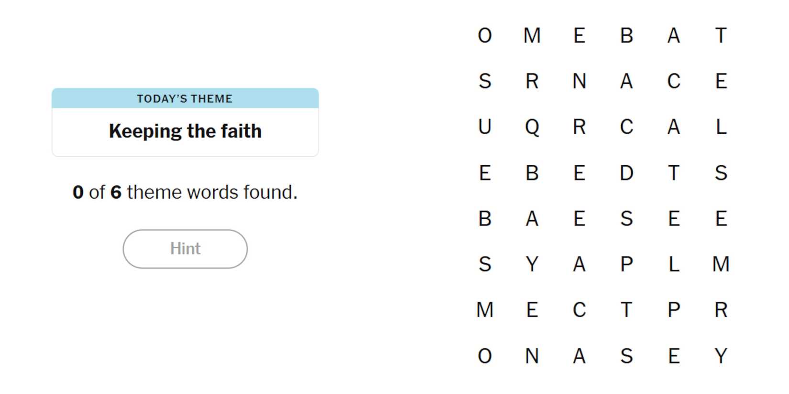The width and height of the screenshot is (789, 394).
Task: Select the letter U in the grid
Action: tap(484, 127)
